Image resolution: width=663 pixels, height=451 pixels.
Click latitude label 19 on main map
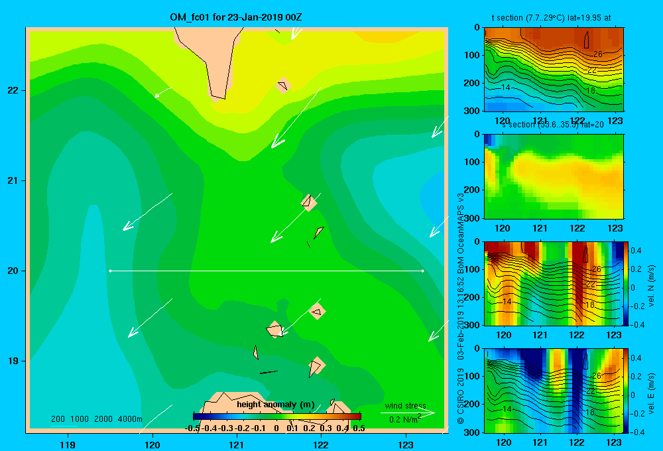click(x=13, y=361)
